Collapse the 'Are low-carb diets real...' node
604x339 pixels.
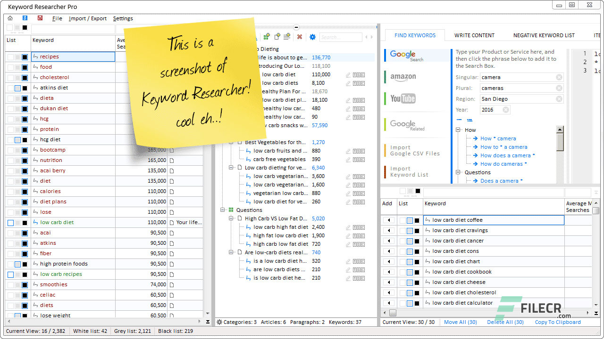(x=231, y=252)
